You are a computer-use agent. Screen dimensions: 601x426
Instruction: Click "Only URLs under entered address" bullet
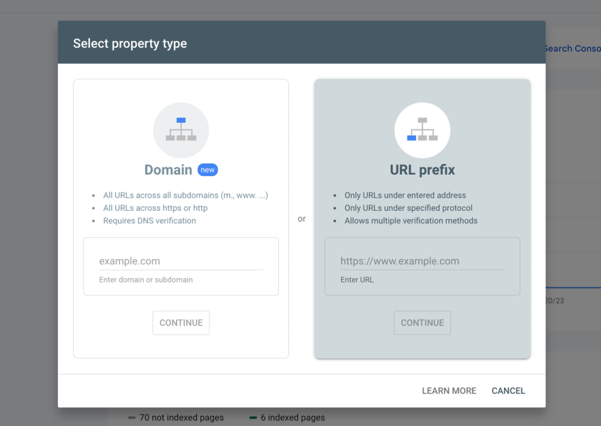(404, 195)
